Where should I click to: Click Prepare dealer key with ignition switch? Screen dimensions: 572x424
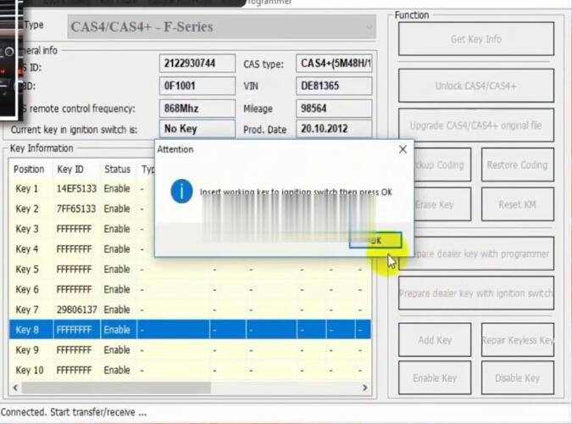(x=476, y=293)
